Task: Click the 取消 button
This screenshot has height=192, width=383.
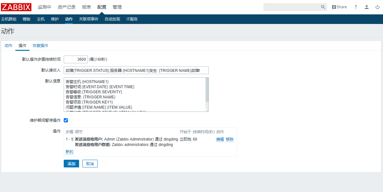Action: [x=90, y=164]
